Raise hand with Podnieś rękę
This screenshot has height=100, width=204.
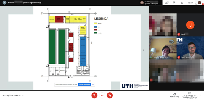pyautogui.click(x=174, y=95)
